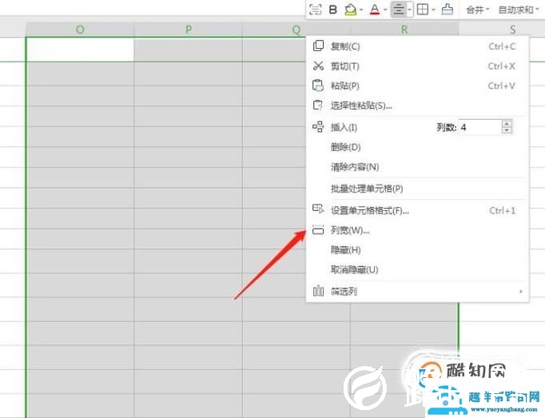Open font color dropdown arrow
This screenshot has height=418, width=545.
point(385,10)
